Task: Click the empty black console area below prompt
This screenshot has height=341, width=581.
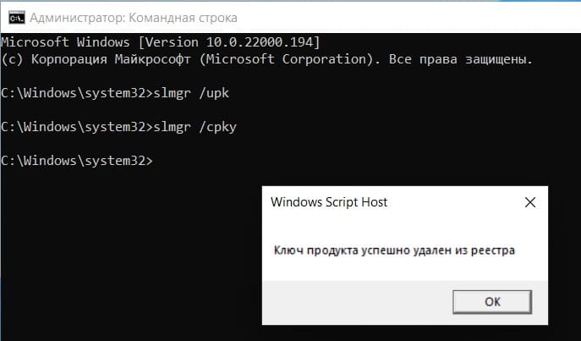Action: pos(129,252)
